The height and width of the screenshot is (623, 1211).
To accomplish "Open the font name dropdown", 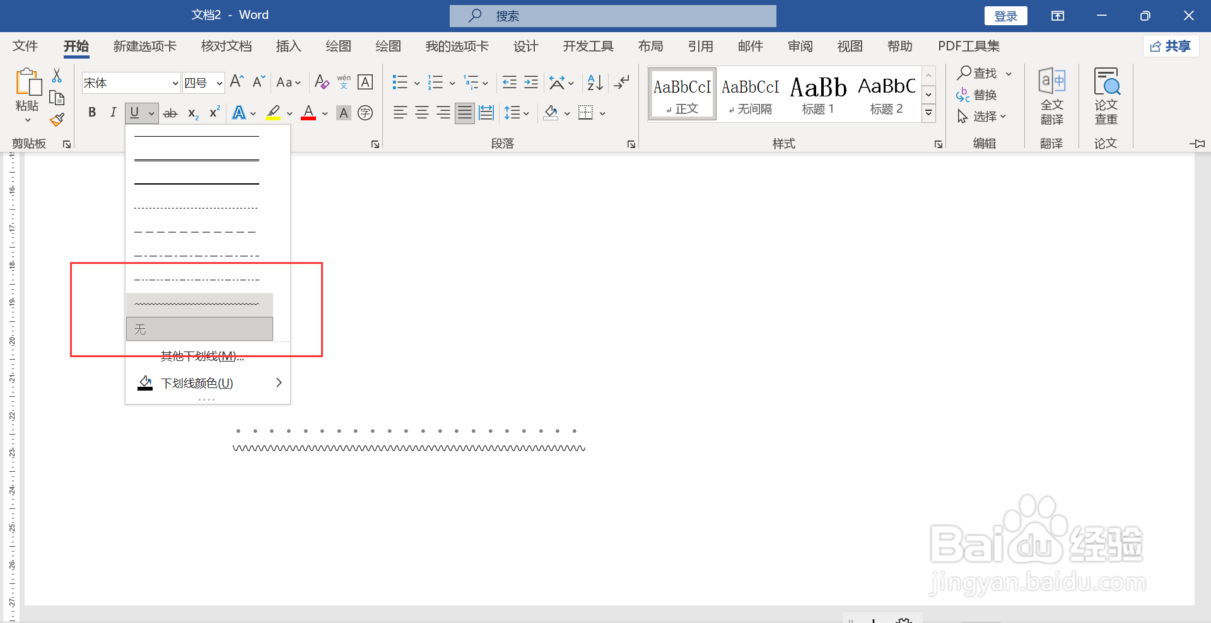I will click(x=175, y=83).
